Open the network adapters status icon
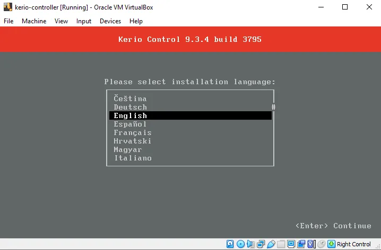Viewport: 381px width, 250px height. (261, 244)
